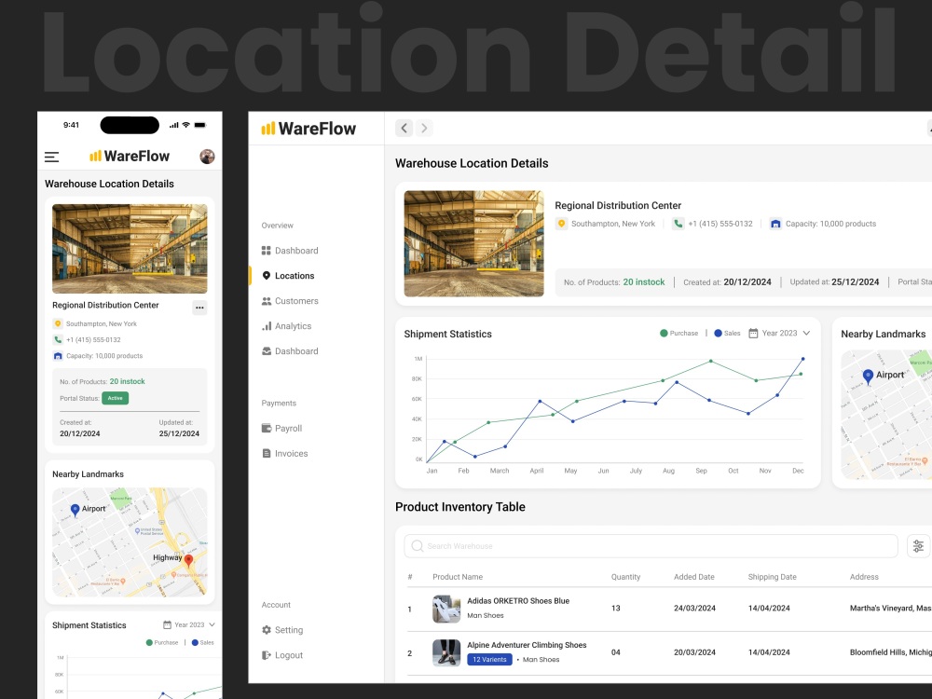
Task: Click Martha's Vineyard address cell
Action: tap(890, 609)
